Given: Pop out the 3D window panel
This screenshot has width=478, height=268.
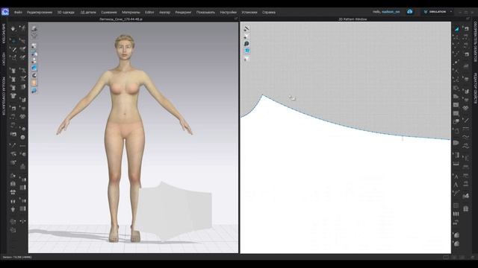Looking at the screenshot, I should click(236, 19).
